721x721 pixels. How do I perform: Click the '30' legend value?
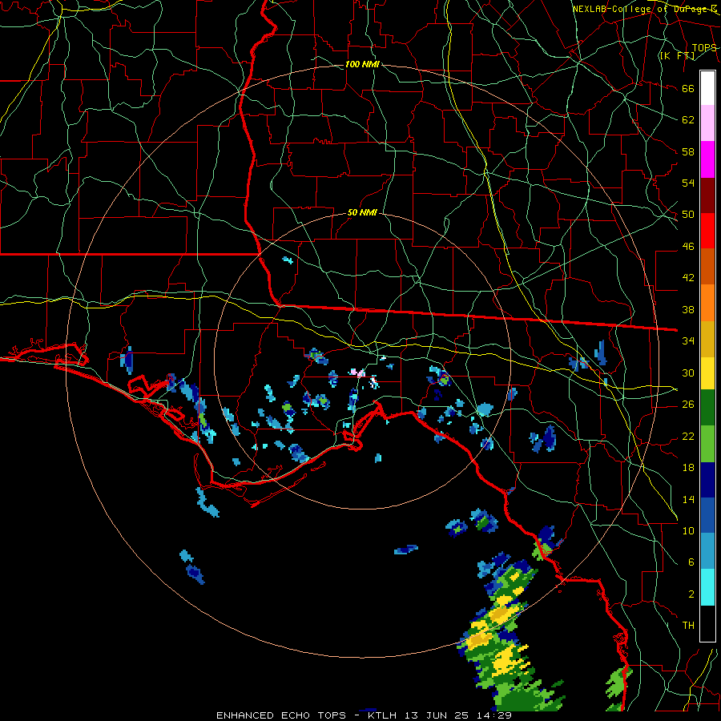coord(688,373)
